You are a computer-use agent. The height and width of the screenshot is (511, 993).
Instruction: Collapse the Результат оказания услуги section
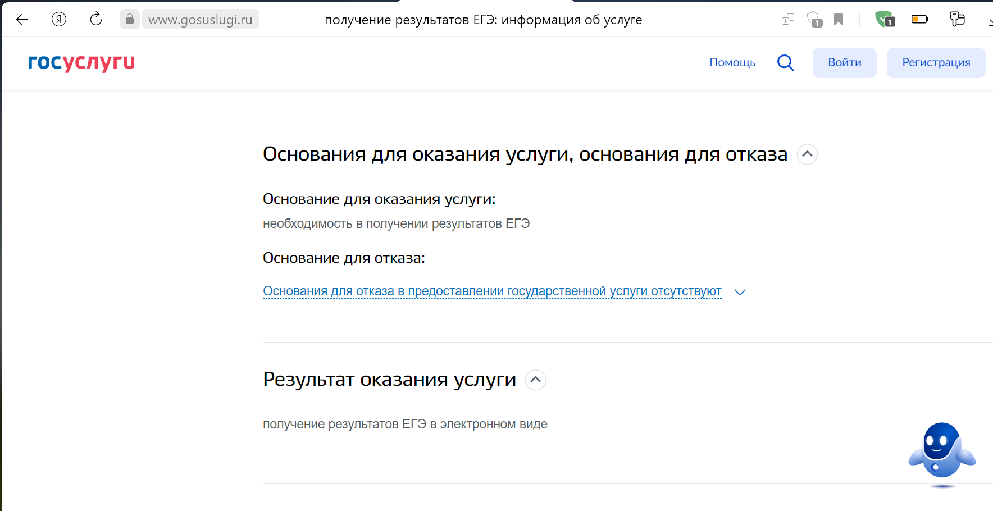[535, 380]
